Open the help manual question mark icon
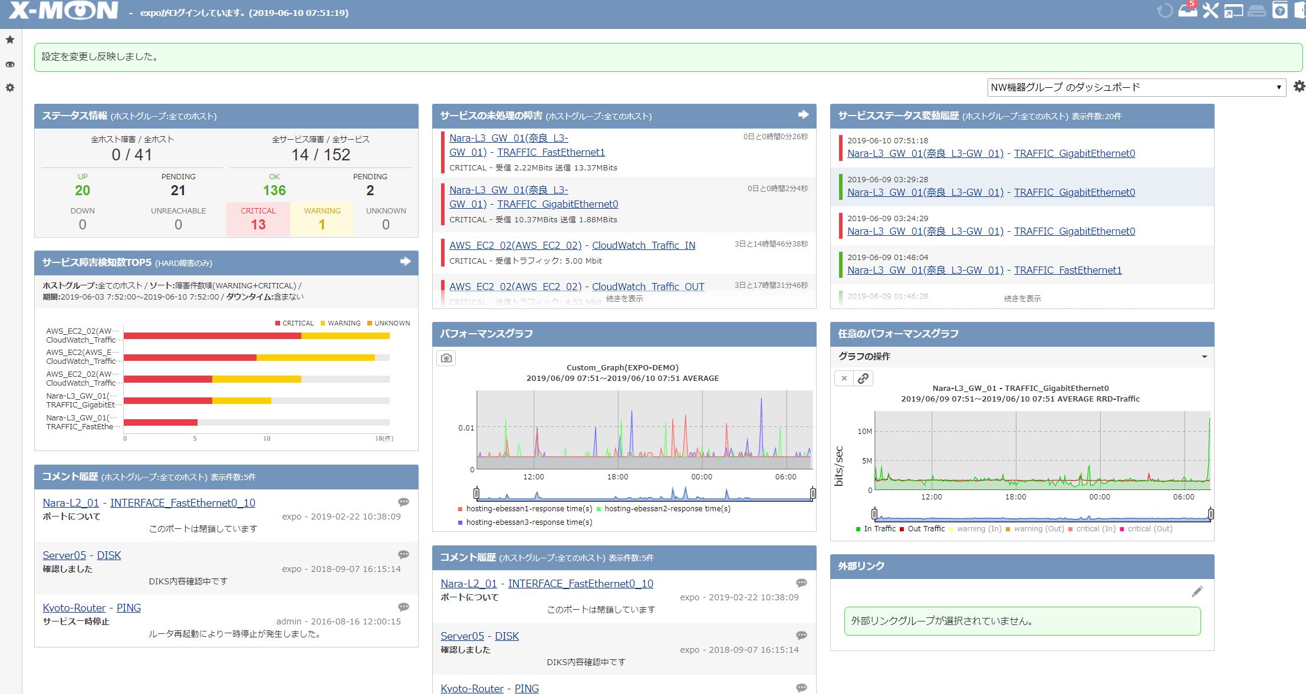The height and width of the screenshot is (694, 1306). click(1279, 10)
